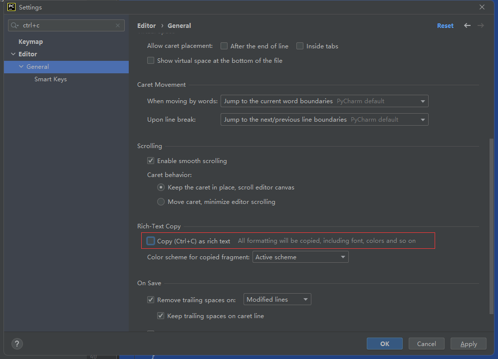Collapse the Editor tree node chevron
This screenshot has width=498, height=359.
coord(13,54)
